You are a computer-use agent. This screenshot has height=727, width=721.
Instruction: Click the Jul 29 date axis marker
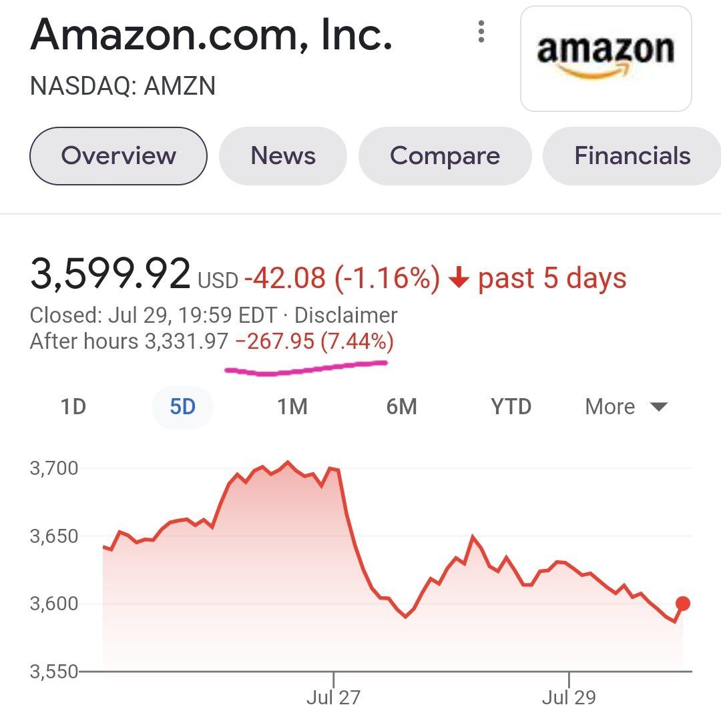(x=569, y=698)
